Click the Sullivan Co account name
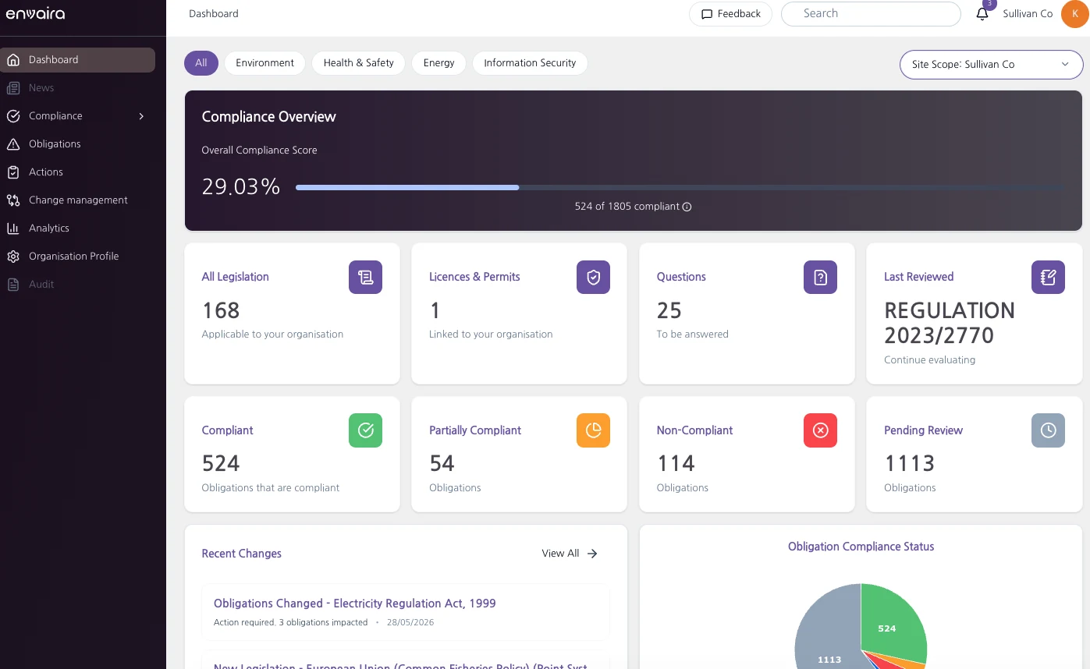The height and width of the screenshot is (669, 1090). (1028, 14)
